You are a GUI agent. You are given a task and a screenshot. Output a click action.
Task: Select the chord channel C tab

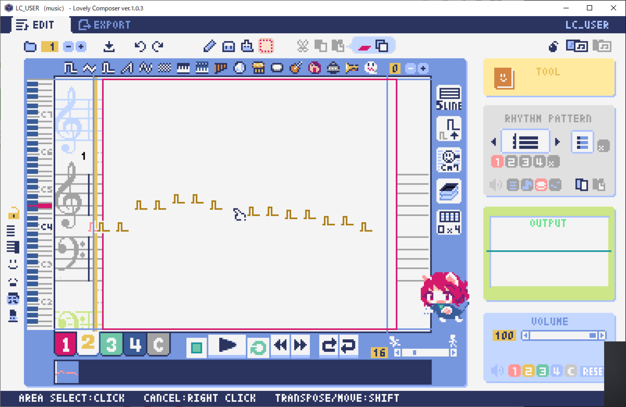pos(159,345)
